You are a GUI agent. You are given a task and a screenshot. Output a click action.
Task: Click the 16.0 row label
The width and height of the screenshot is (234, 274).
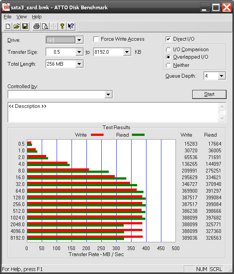pos(20,177)
